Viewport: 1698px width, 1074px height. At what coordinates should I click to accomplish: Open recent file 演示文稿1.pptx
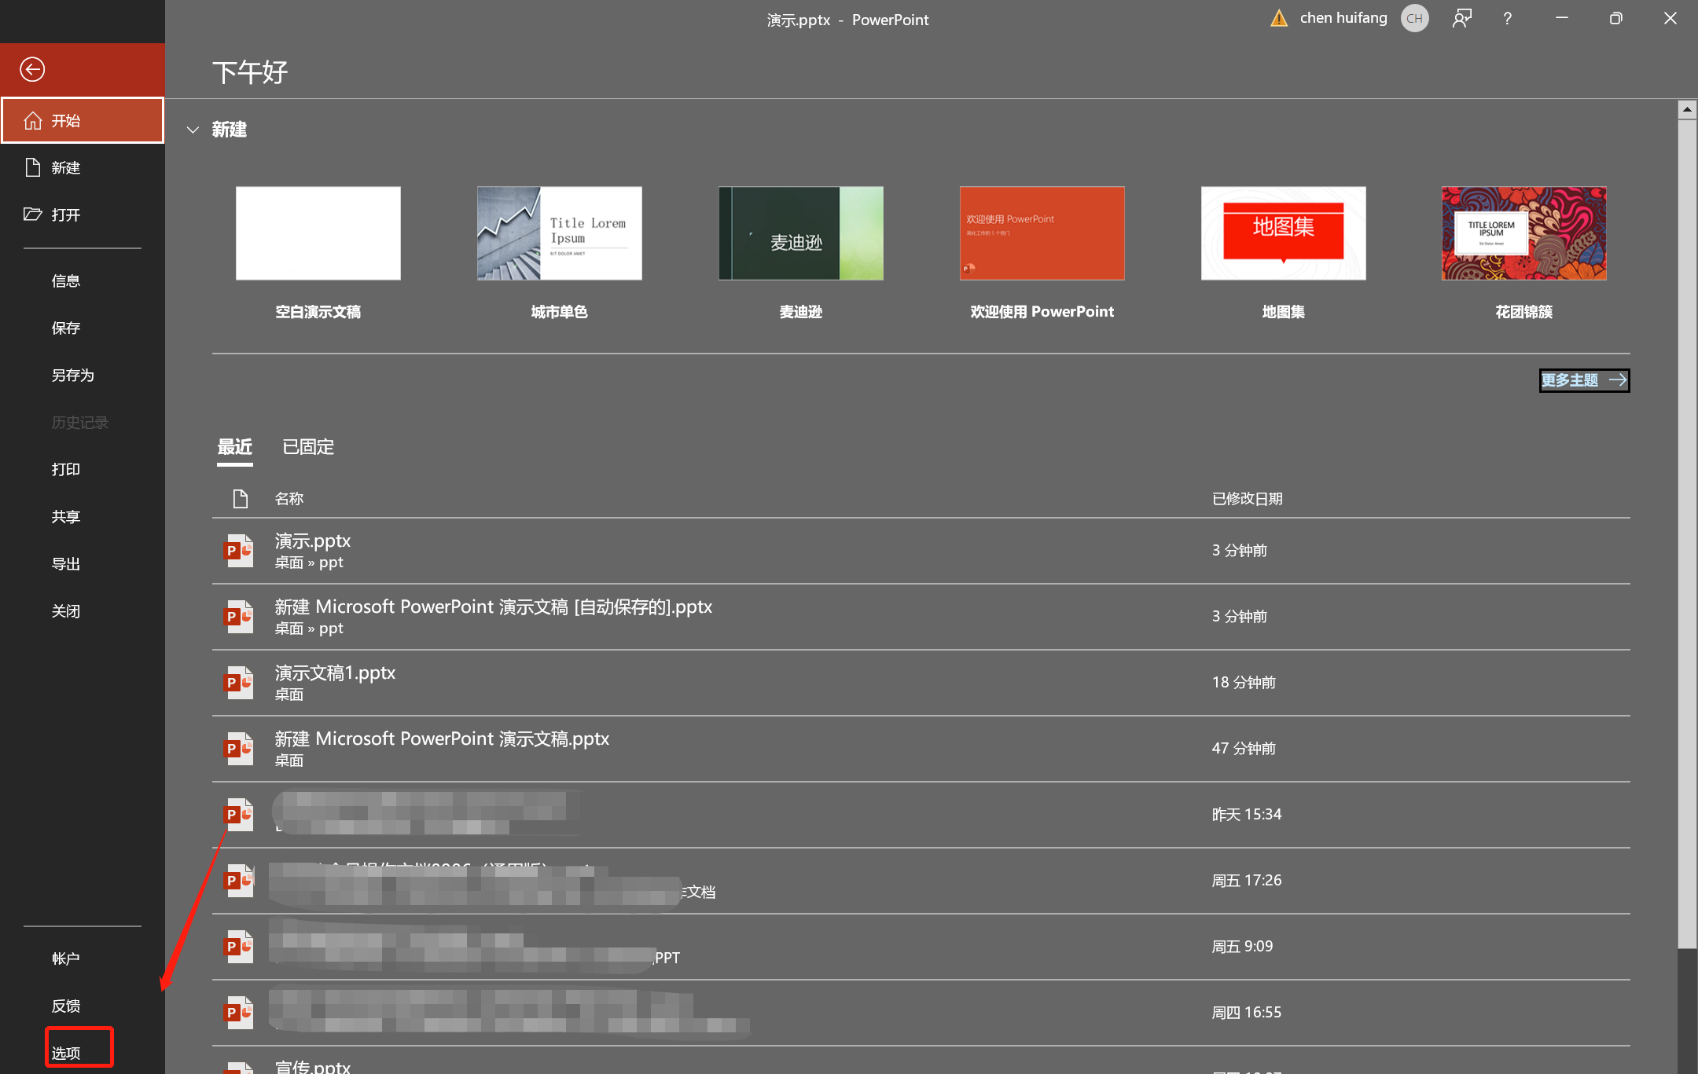921,683
